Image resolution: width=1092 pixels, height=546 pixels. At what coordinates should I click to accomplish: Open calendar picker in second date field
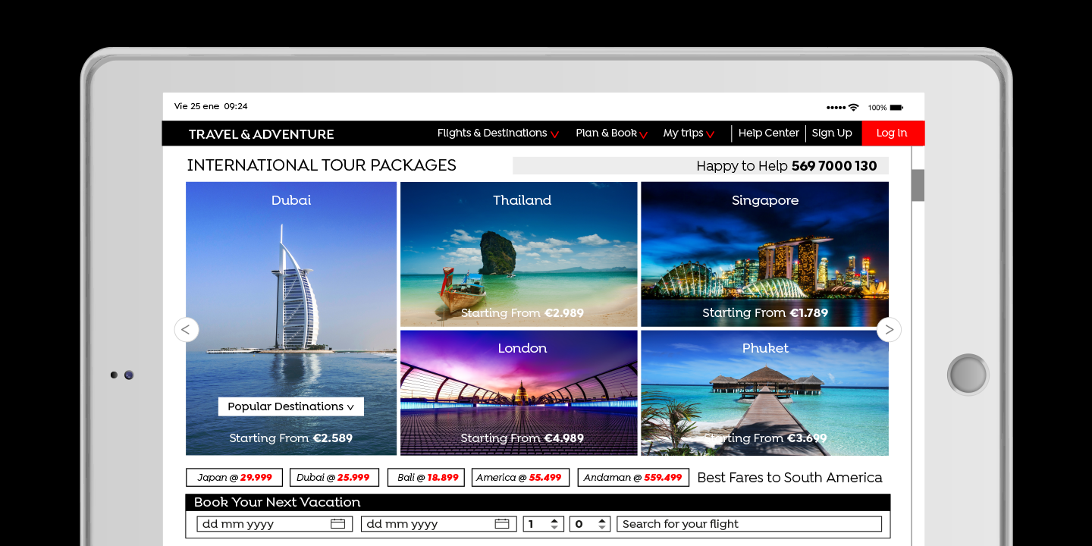(x=502, y=524)
